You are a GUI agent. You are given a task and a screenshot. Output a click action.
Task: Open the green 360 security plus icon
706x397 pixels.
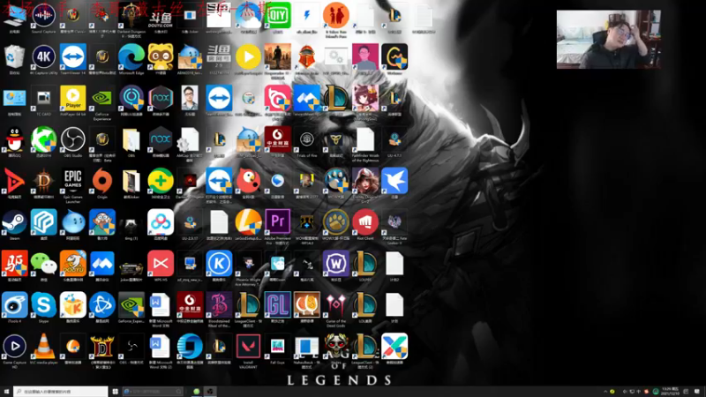point(161,182)
